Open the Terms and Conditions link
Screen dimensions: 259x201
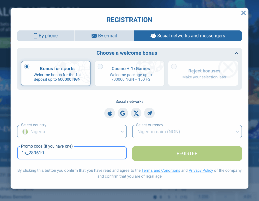point(161,170)
